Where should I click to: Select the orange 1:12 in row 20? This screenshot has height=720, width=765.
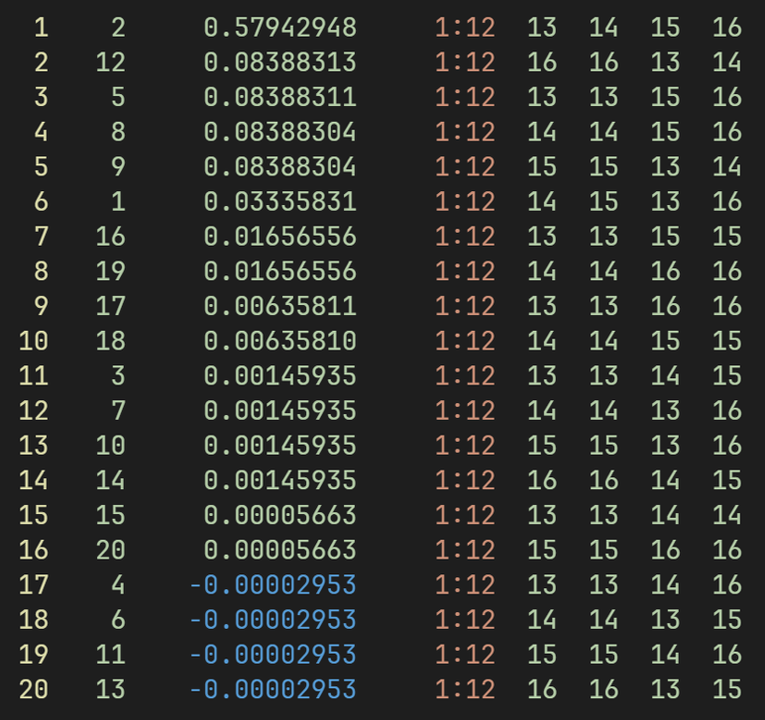[x=465, y=688]
